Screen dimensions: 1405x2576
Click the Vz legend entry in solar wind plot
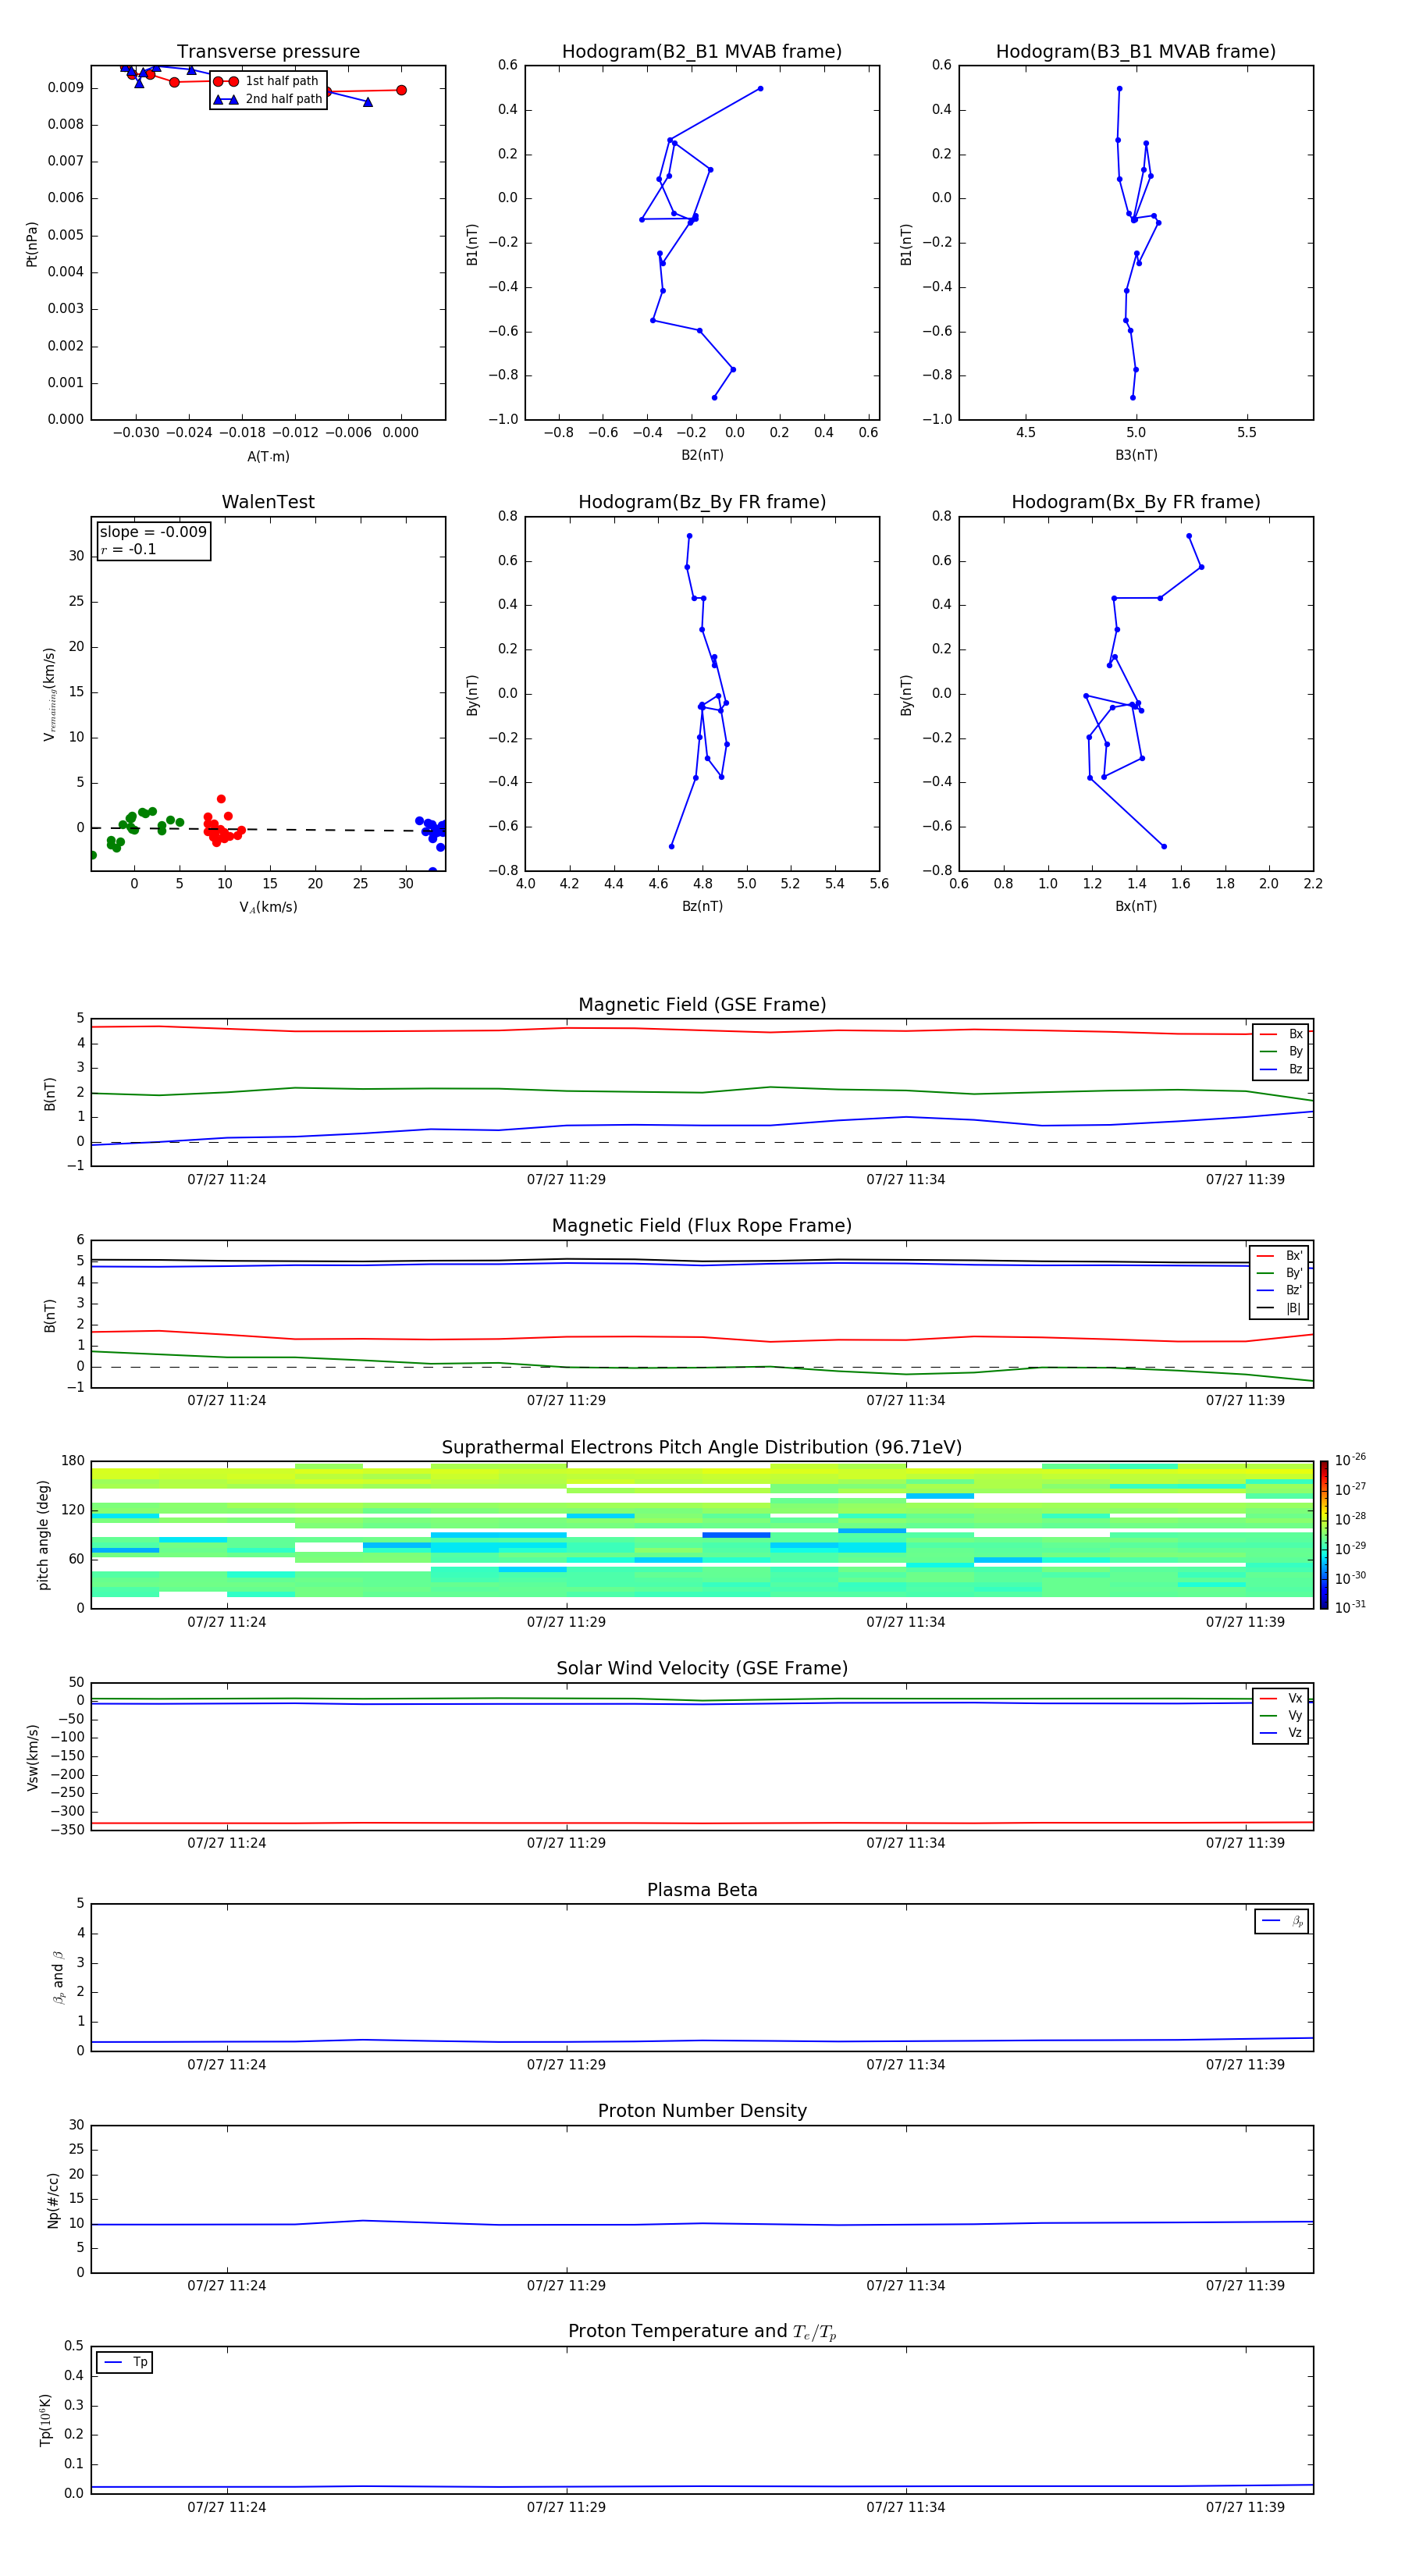tap(1281, 1733)
